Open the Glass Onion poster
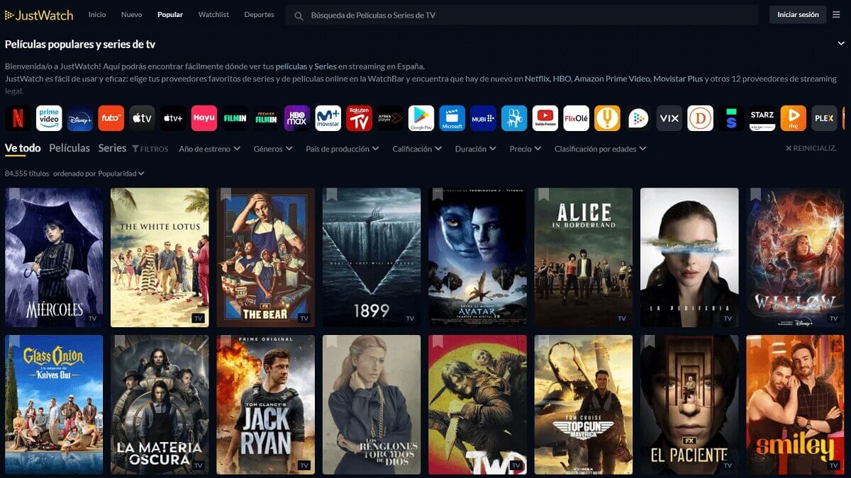Image resolution: width=851 pixels, height=478 pixels. pyautogui.click(x=54, y=404)
